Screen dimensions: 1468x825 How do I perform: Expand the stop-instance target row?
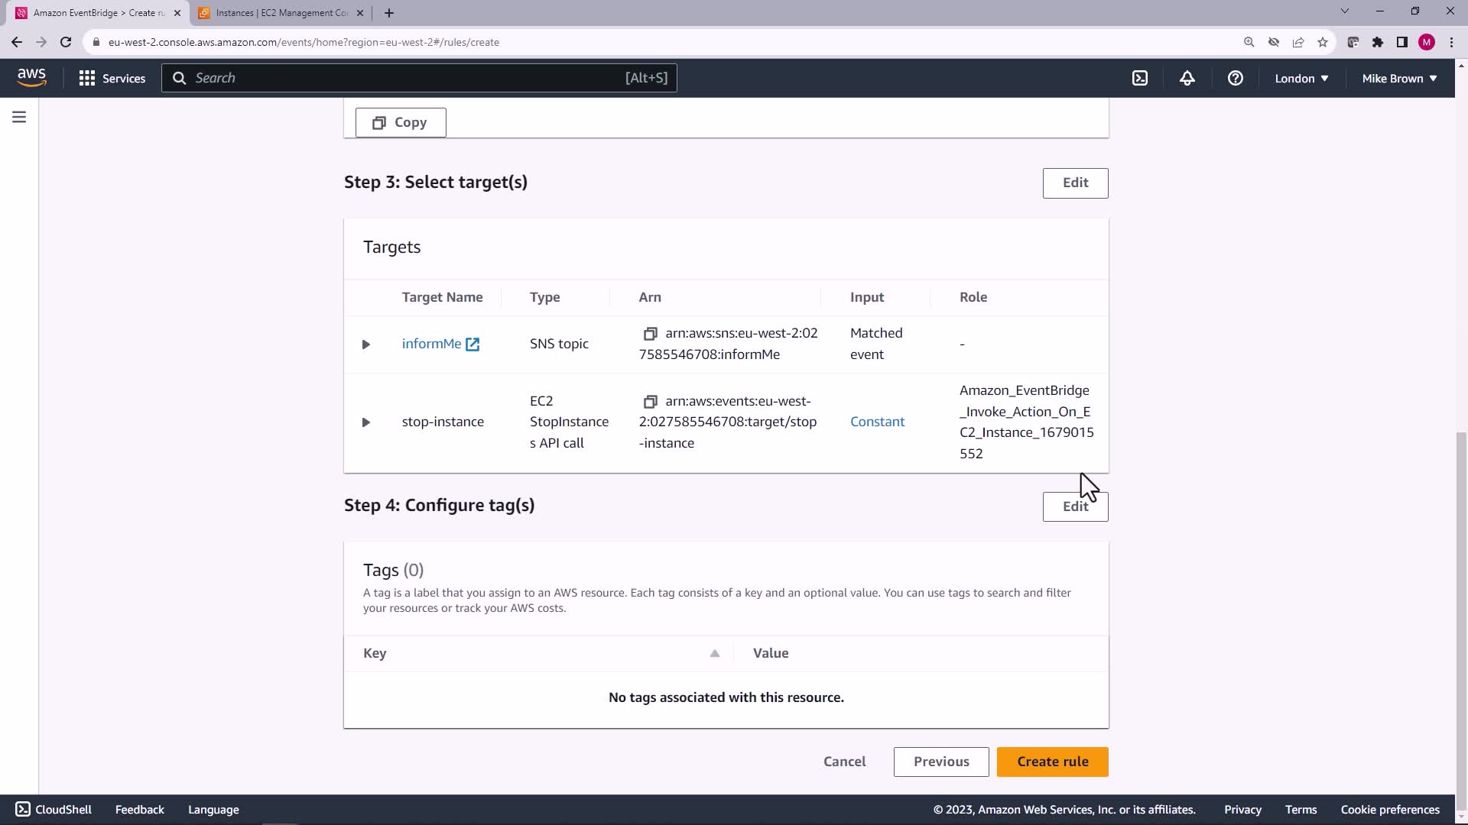(365, 422)
